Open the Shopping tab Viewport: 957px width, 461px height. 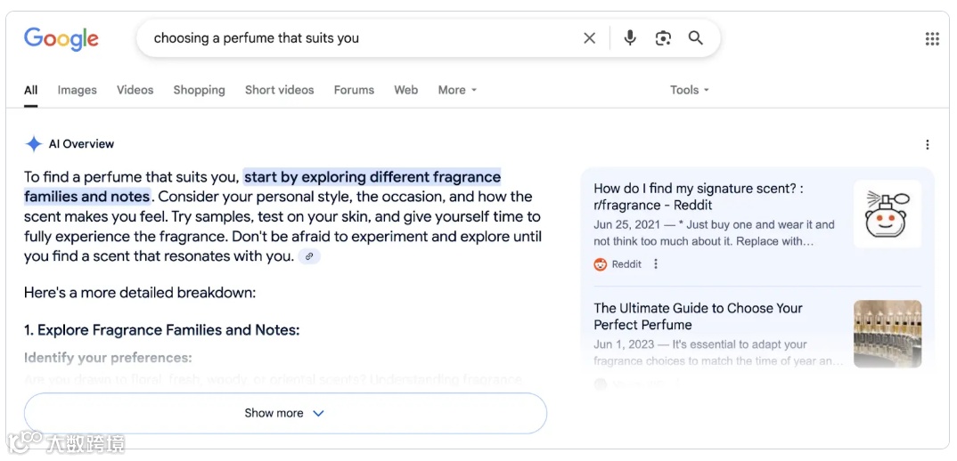(199, 90)
